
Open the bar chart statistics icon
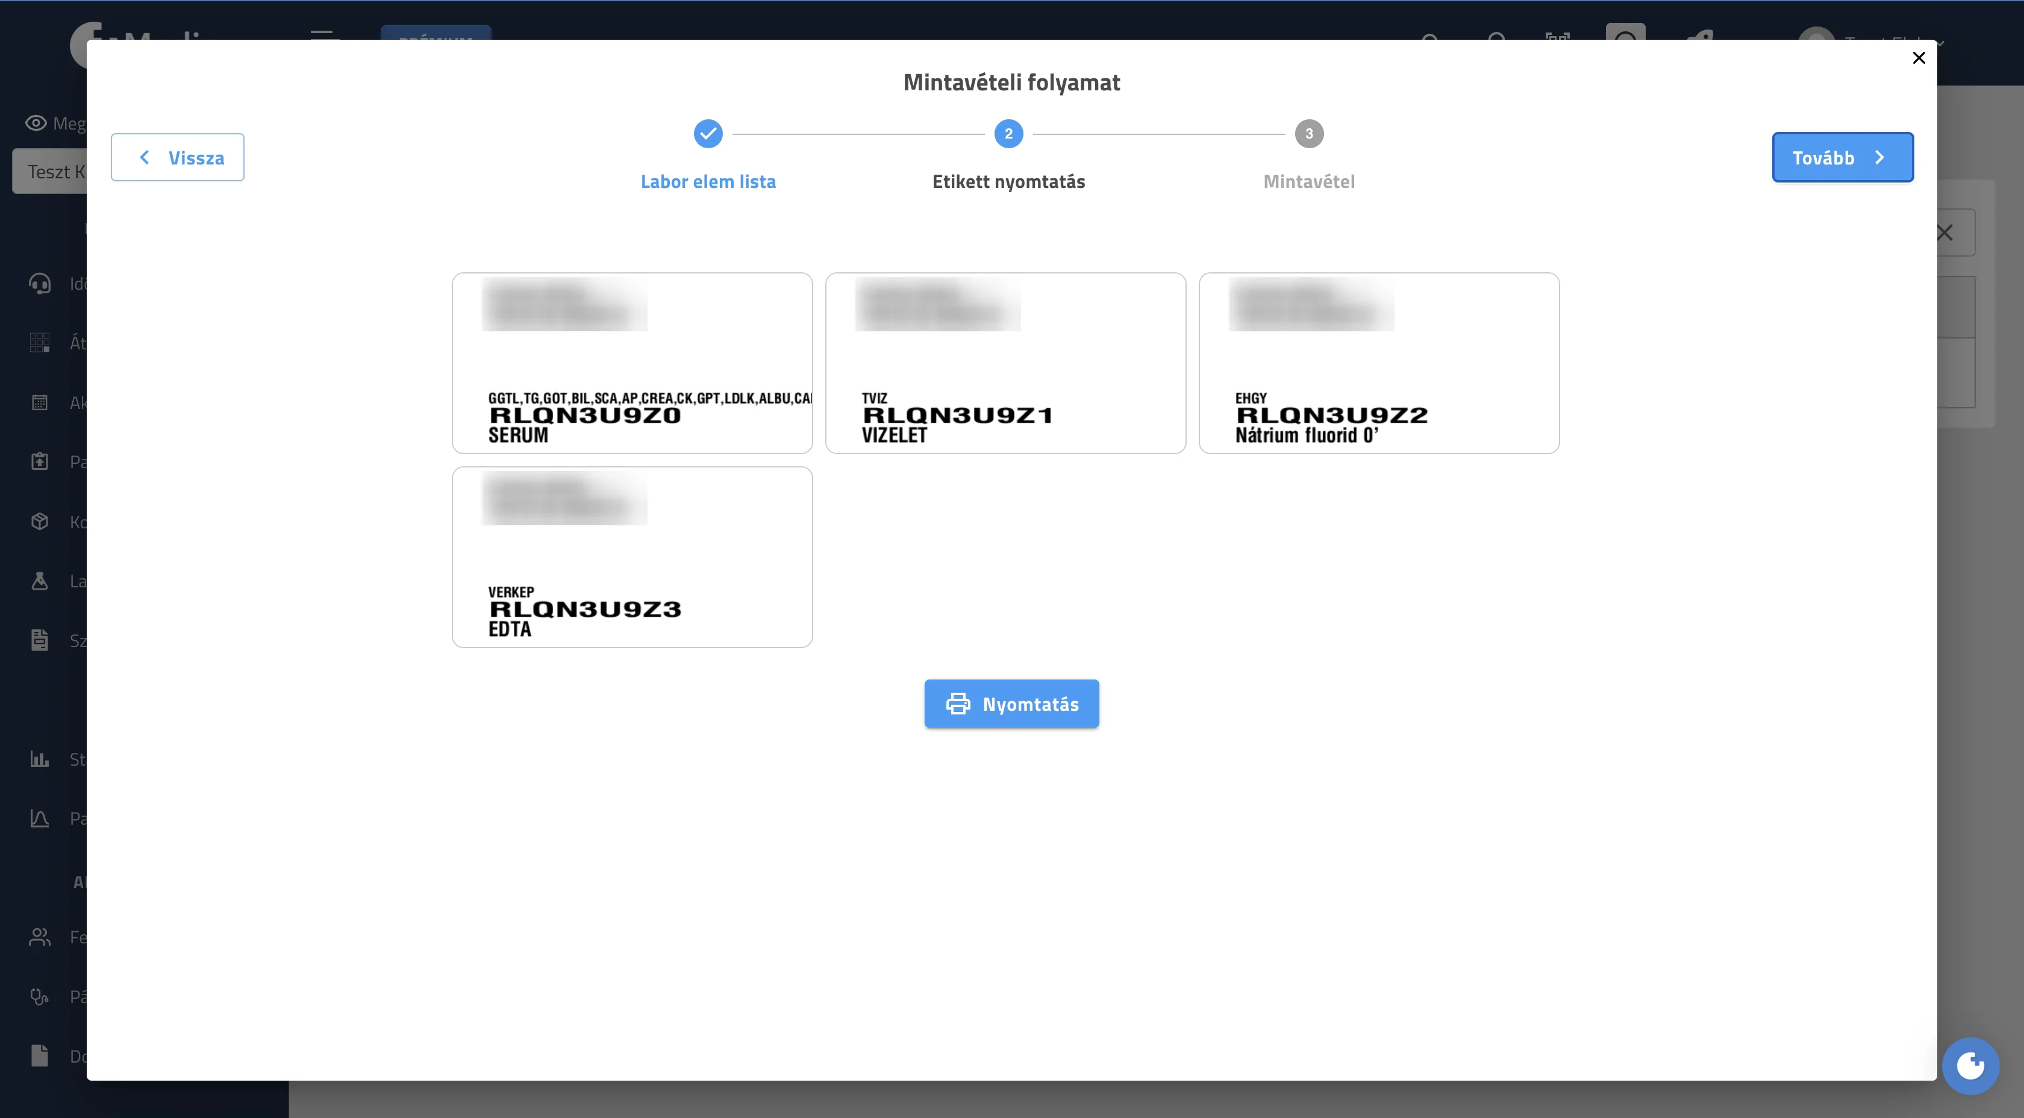(40, 759)
